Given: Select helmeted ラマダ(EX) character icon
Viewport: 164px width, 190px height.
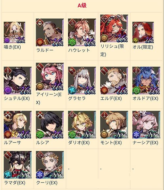Looking at the screenshot, I should [x=18, y=165].
